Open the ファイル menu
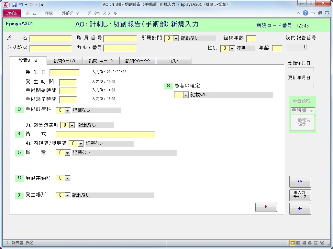This screenshot has width=333, height=249. coord(12,13)
